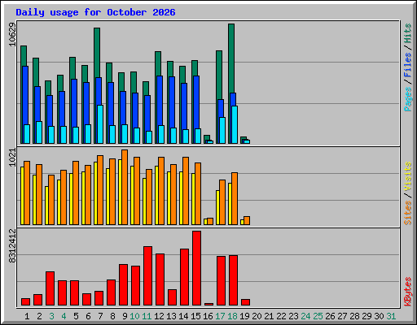The image size is (417, 325).
Task: Click day 9 on the x-axis
Action: tap(125, 316)
